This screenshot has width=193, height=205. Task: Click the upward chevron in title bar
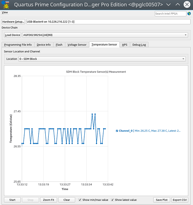pos(178,4)
